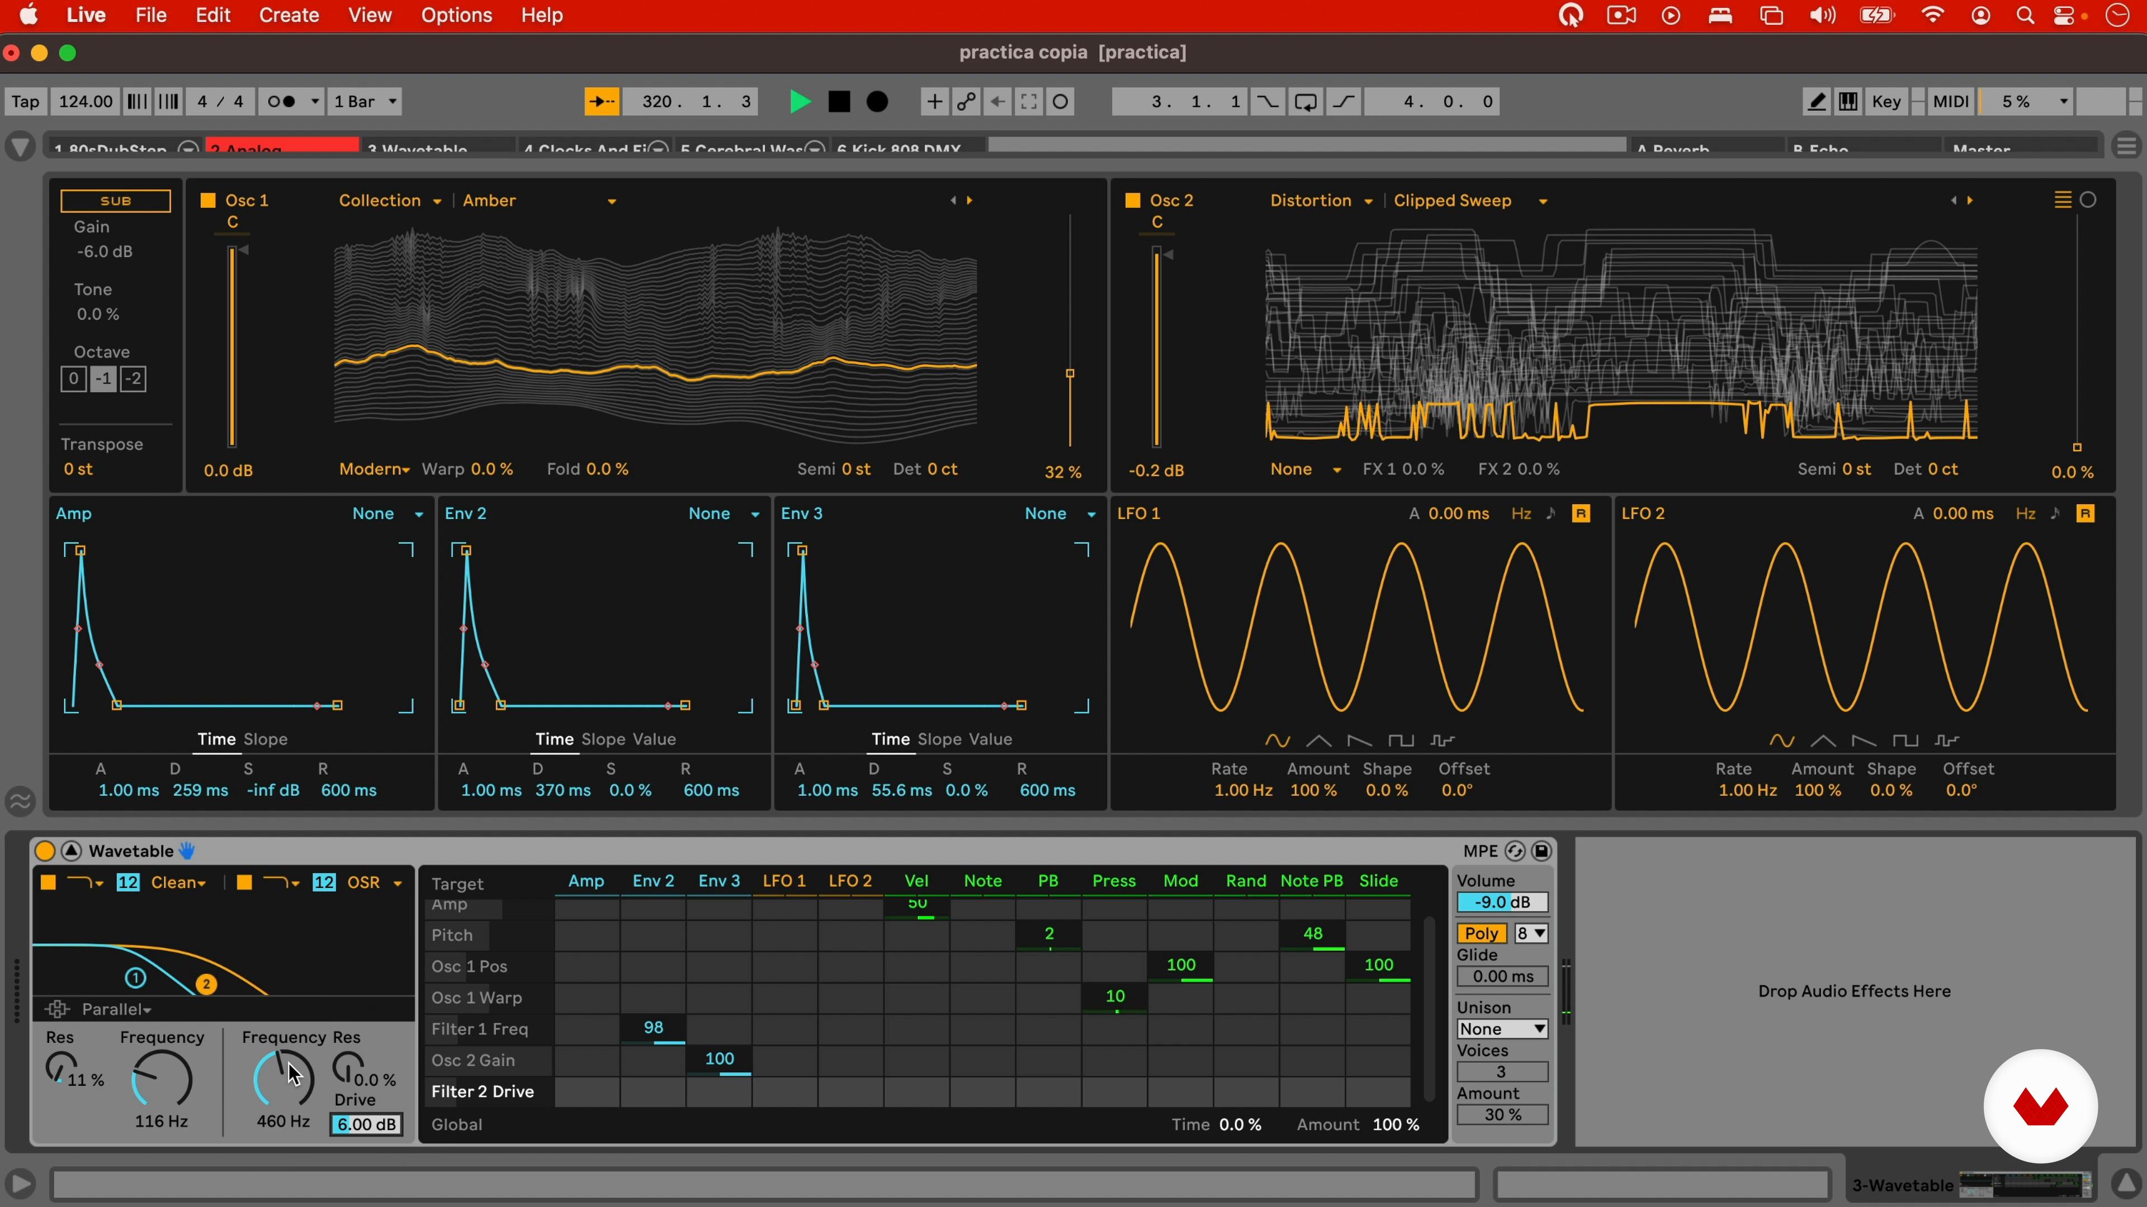Click the Wavetable hot-swap hand icon
This screenshot has height=1207, width=2147.
pos(187,850)
